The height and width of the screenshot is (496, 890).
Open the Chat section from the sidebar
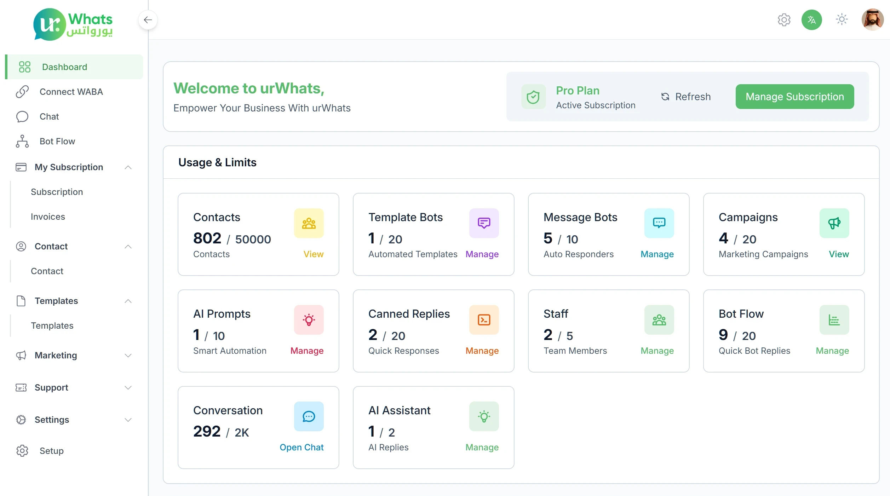point(49,116)
